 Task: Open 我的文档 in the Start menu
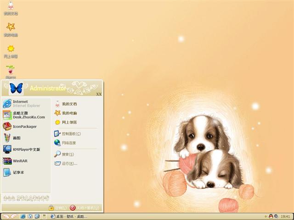click(66, 104)
